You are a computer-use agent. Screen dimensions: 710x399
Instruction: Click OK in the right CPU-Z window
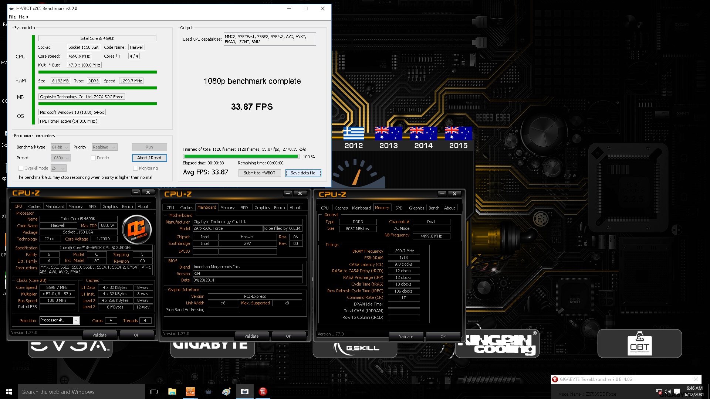click(x=443, y=337)
